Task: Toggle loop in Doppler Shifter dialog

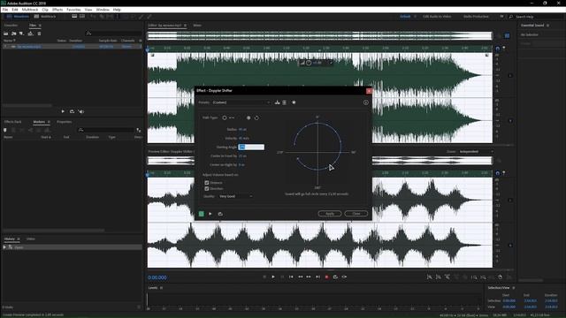Action: click(x=220, y=214)
